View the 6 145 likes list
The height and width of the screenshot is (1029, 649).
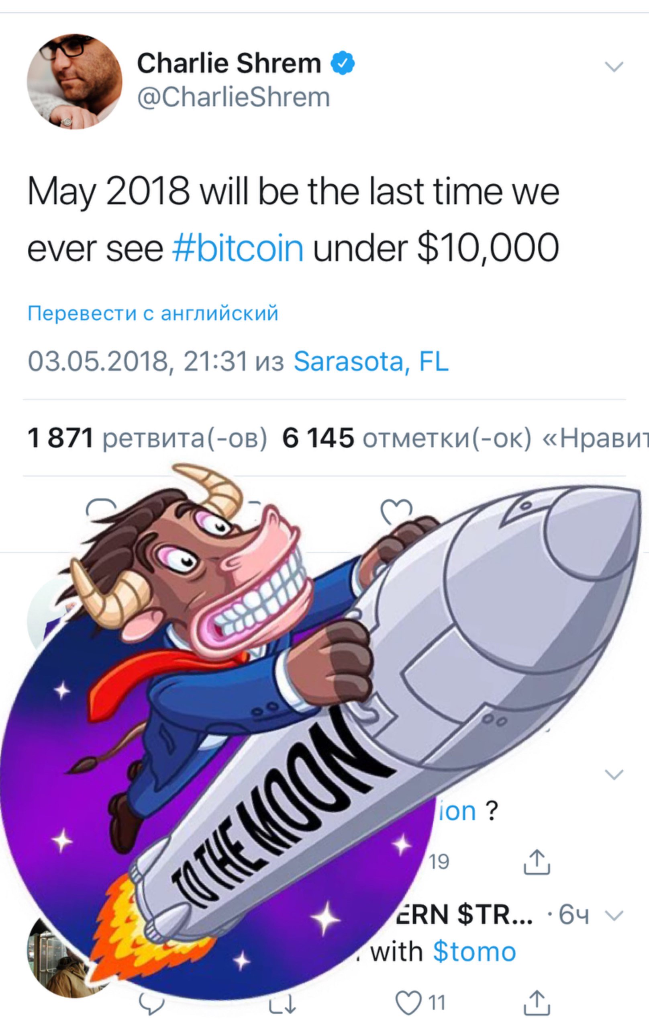pyautogui.click(x=465, y=438)
